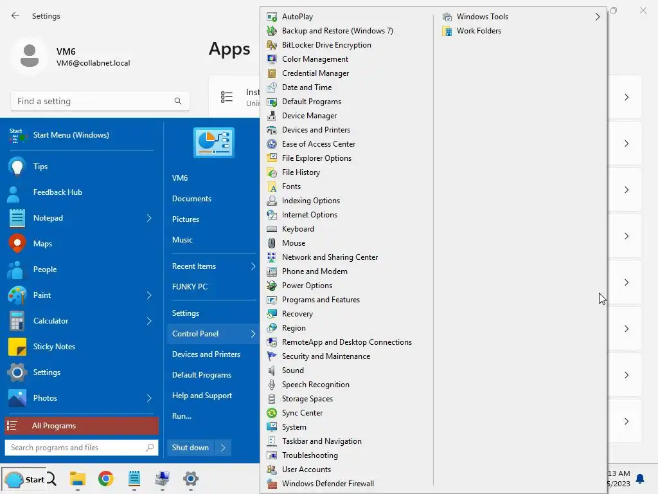Click the Ease of Access Center icon
This screenshot has height=494, width=658.
tap(272, 144)
